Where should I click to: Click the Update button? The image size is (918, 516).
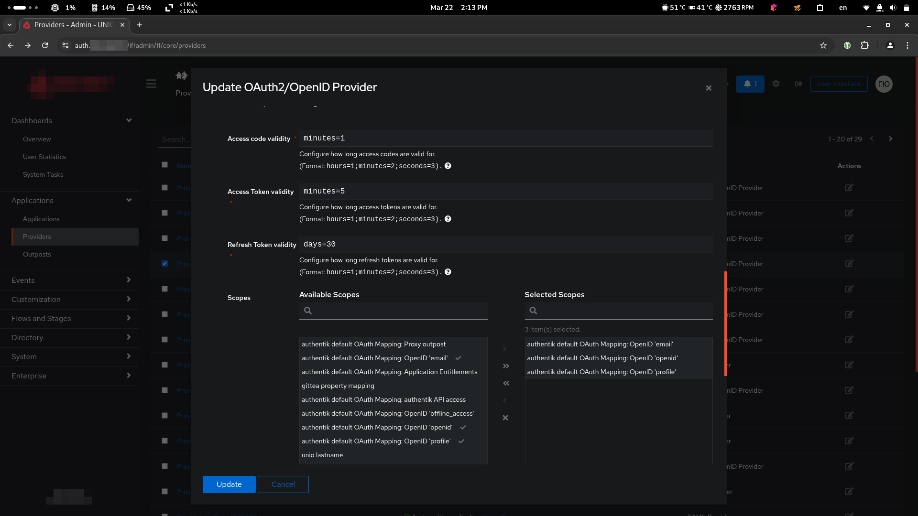tap(229, 484)
